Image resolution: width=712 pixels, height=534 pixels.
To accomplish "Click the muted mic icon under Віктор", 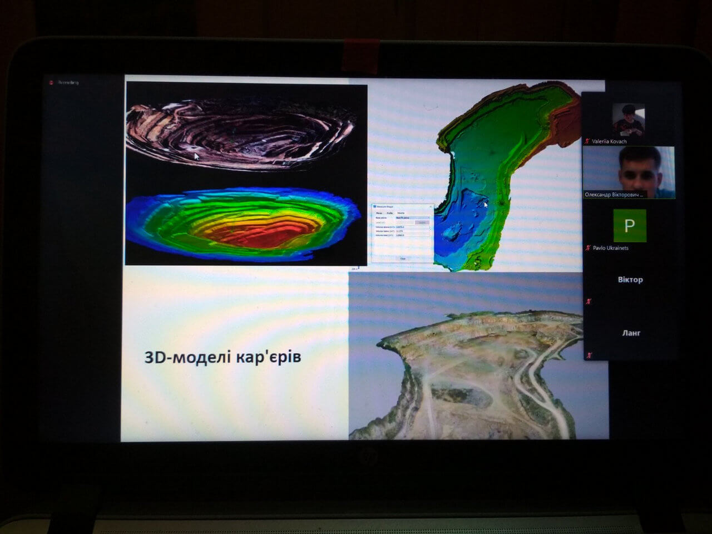I will (x=589, y=301).
